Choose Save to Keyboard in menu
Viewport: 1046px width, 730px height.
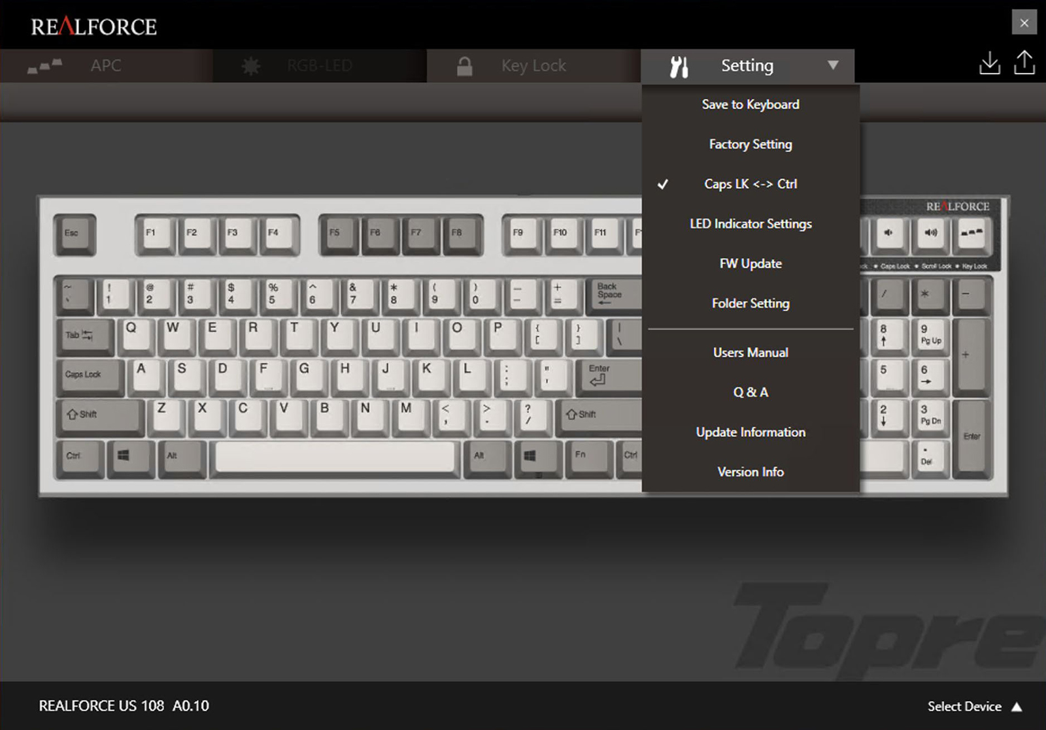(x=751, y=104)
